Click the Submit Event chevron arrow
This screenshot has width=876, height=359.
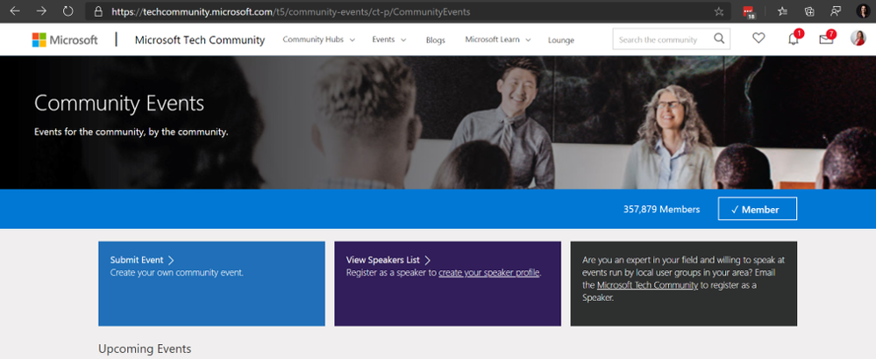[x=171, y=260]
